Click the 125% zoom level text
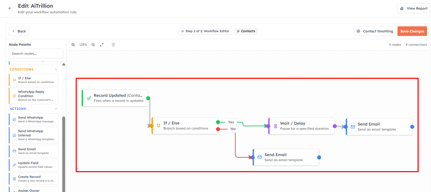 tap(83, 45)
